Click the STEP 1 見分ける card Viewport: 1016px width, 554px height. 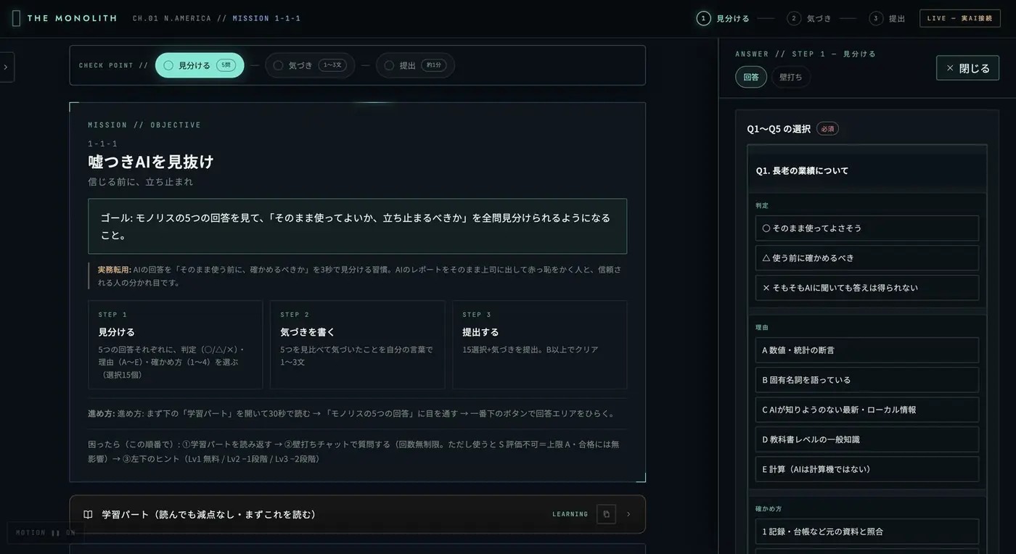[x=175, y=344]
